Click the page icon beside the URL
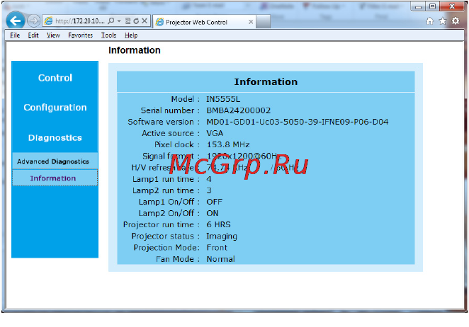 48,21
